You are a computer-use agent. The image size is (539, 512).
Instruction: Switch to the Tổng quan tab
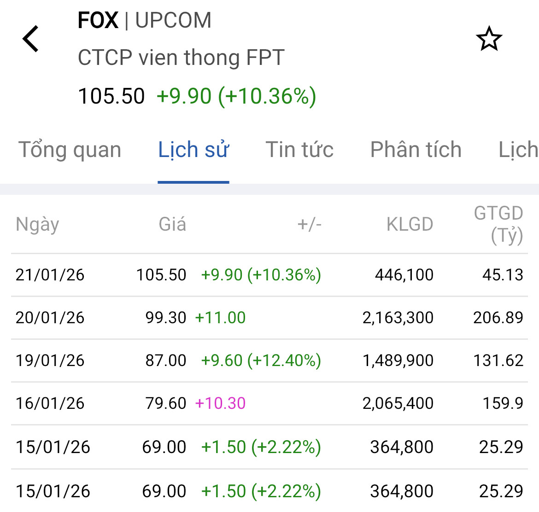coord(70,150)
